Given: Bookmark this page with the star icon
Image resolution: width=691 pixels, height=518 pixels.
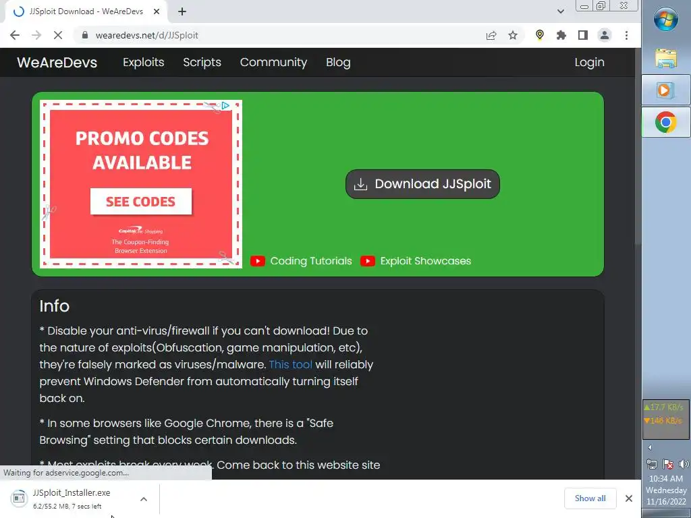Looking at the screenshot, I should point(513,35).
